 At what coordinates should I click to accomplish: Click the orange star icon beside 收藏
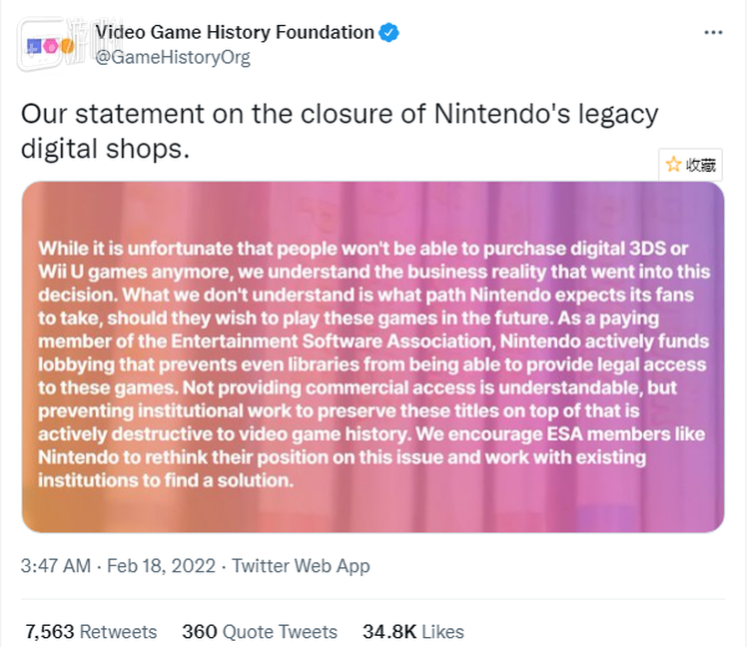click(674, 165)
